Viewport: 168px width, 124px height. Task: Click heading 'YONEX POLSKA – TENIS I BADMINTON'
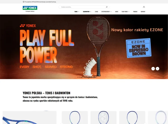pyautogui.click(x=47, y=93)
